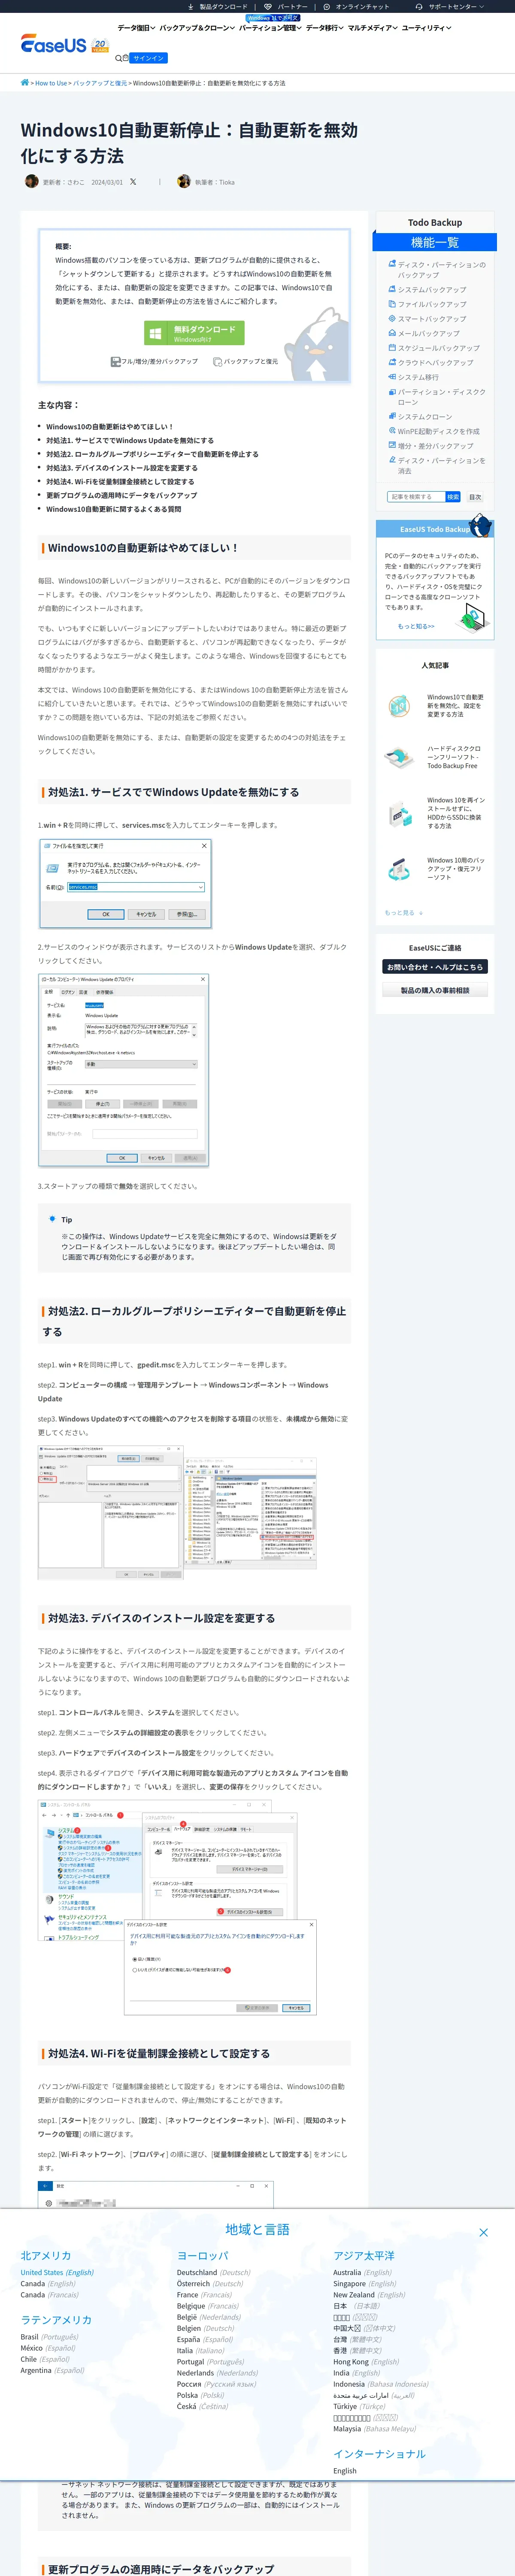Viewport: 515px width, 2576px height.
Task: Expand データ復旧 menu
Action: 136,28
